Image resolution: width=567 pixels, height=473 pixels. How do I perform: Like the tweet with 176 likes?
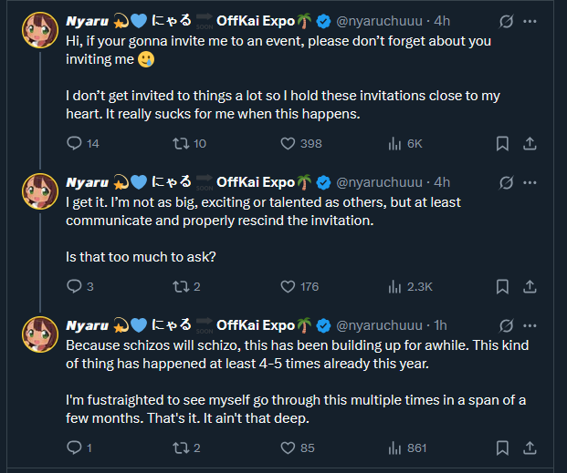(288, 286)
